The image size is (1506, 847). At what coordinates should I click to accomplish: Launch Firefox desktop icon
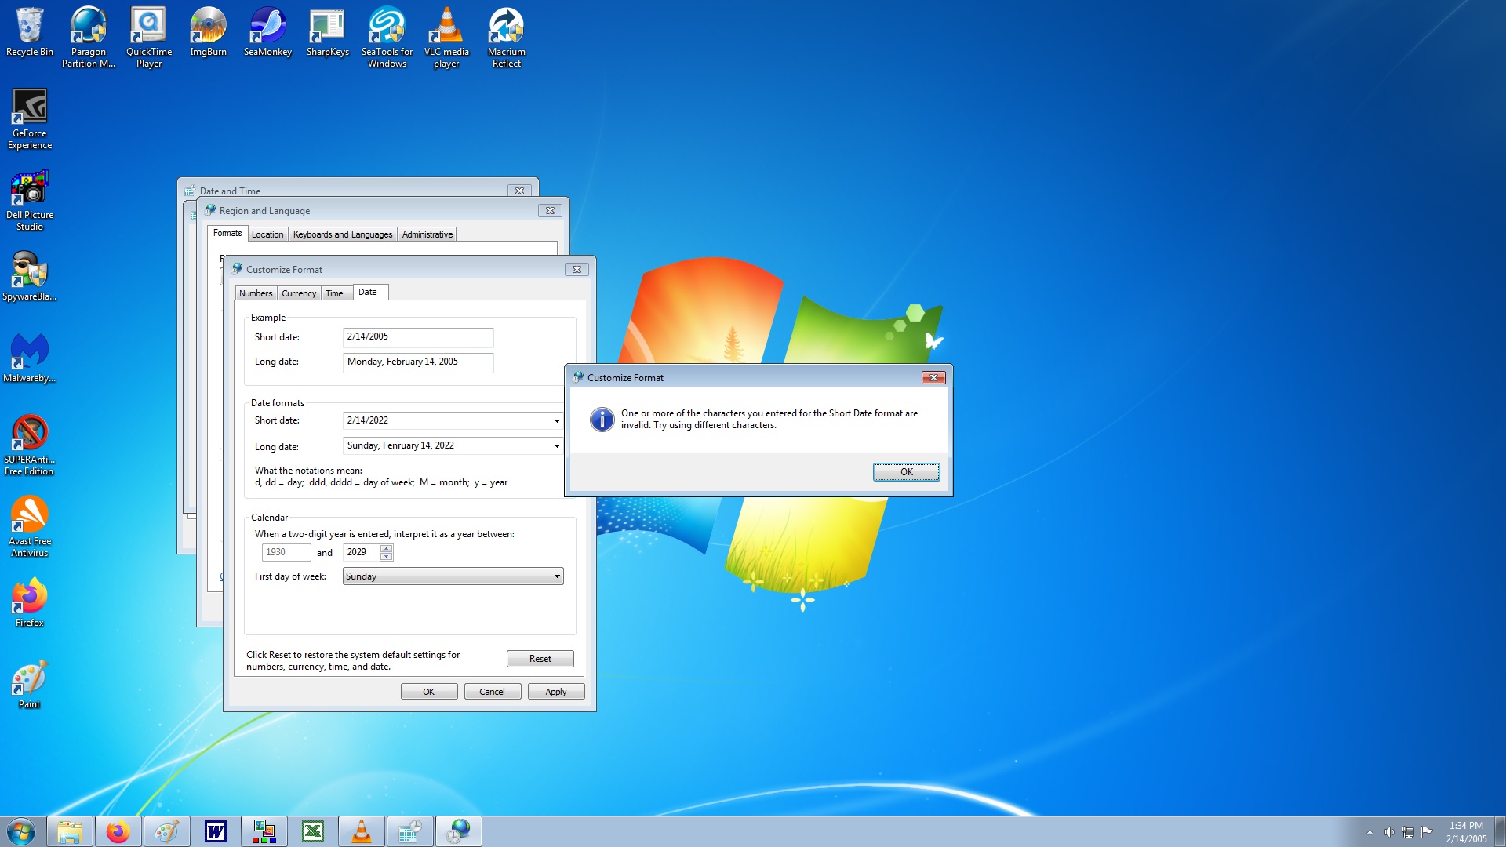pyautogui.click(x=30, y=603)
